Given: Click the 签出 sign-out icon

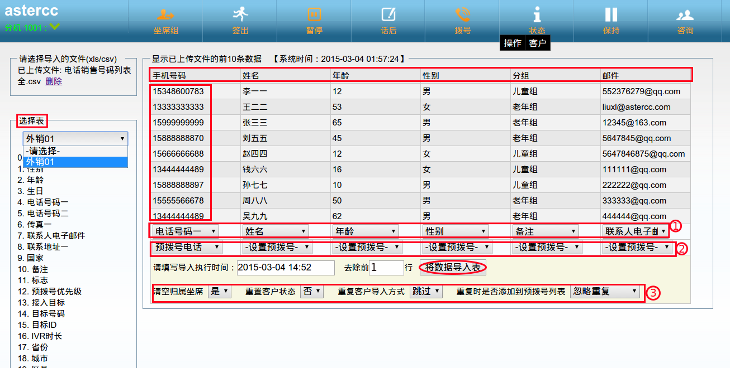Looking at the screenshot, I should (x=240, y=14).
